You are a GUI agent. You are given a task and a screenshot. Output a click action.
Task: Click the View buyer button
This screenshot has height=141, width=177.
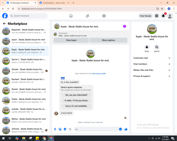(71, 40)
